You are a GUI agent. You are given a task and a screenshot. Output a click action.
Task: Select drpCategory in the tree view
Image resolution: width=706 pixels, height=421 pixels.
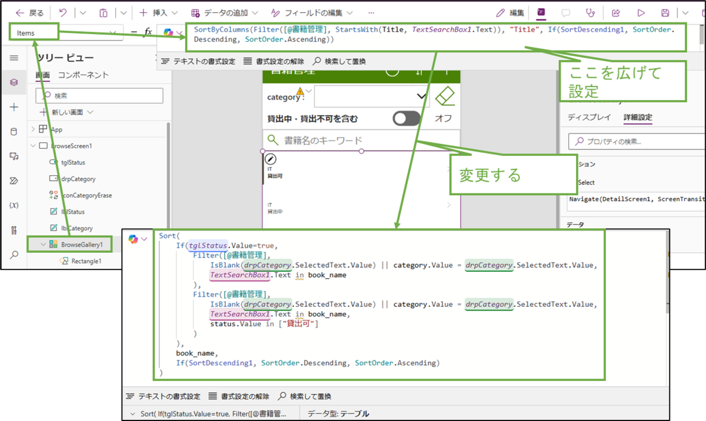tap(77, 179)
